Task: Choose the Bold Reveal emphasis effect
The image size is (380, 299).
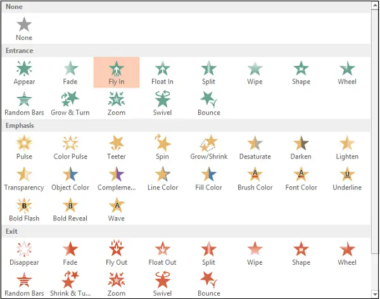Action: coord(70,210)
